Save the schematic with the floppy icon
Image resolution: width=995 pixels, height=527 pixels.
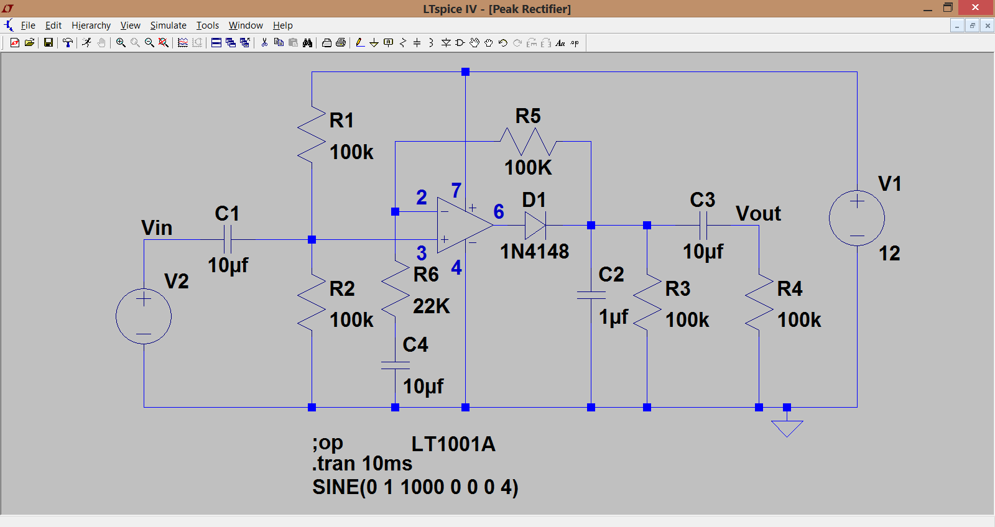pyautogui.click(x=48, y=43)
